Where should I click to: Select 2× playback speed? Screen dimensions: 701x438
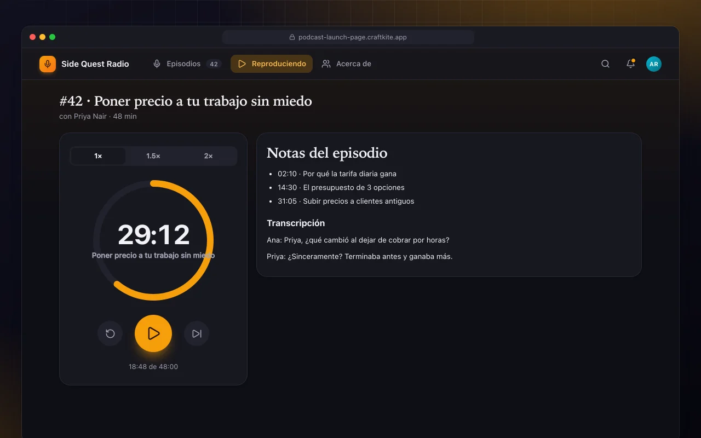click(x=208, y=156)
